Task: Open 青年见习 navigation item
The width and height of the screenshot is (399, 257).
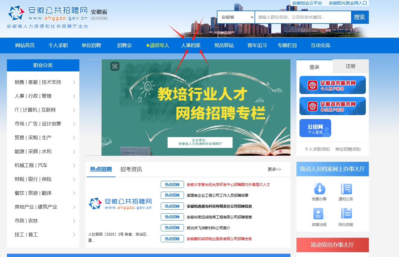Action: [x=257, y=45]
